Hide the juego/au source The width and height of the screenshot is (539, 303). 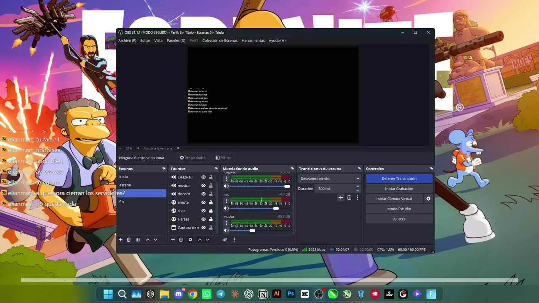point(203,177)
